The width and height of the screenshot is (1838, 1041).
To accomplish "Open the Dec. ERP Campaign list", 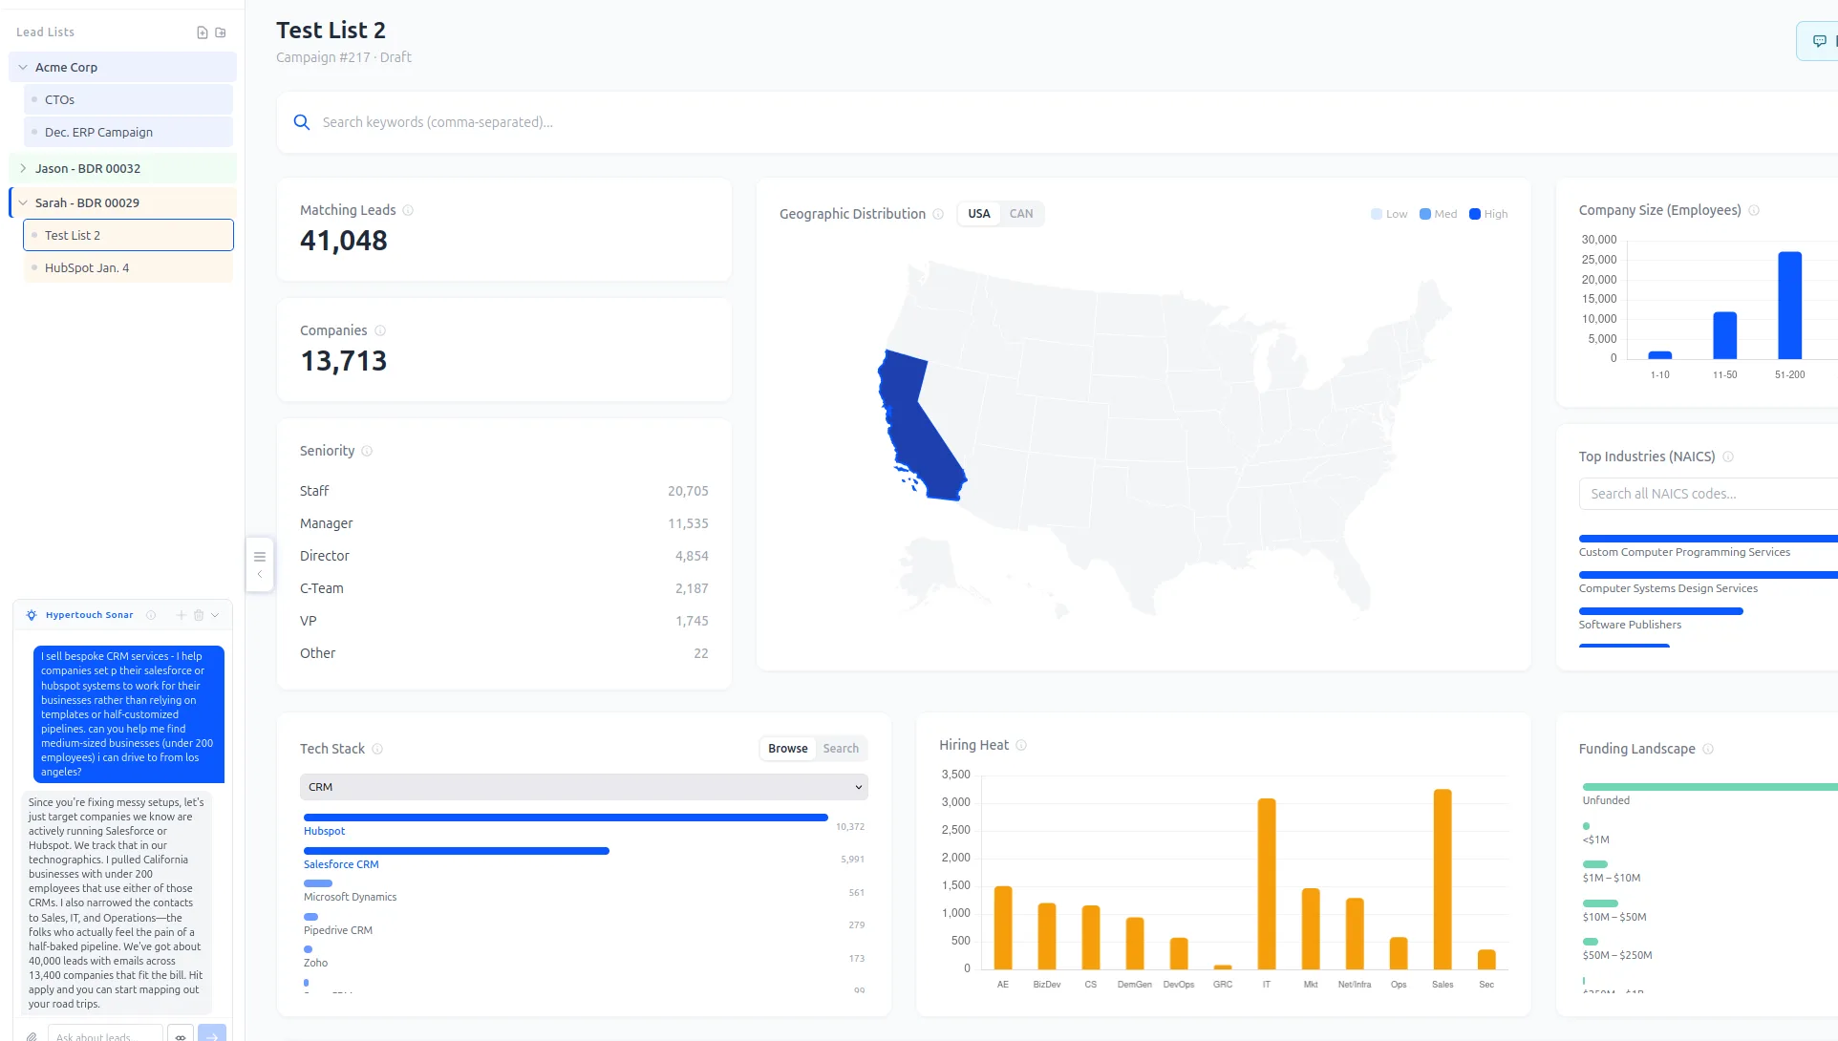I will coord(128,132).
